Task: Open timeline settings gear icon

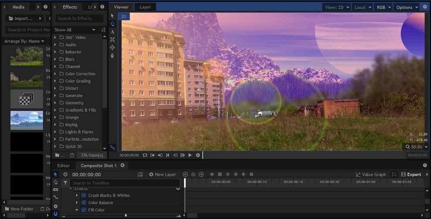Action: point(56,206)
